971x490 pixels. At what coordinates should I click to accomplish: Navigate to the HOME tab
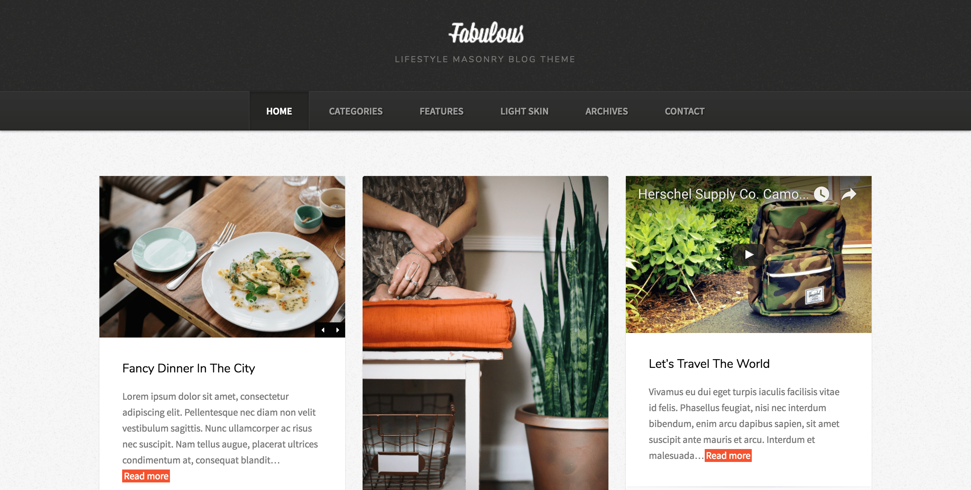279,111
